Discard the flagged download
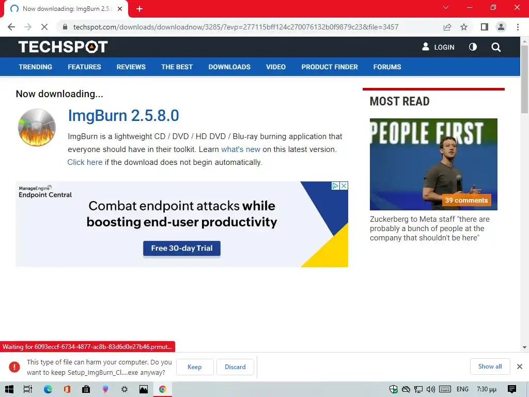Screen dimensions: 529x397 [235, 367]
